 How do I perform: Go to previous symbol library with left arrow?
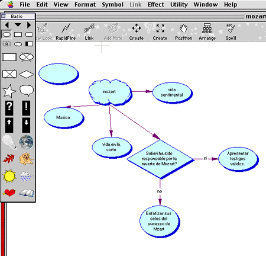7,25
